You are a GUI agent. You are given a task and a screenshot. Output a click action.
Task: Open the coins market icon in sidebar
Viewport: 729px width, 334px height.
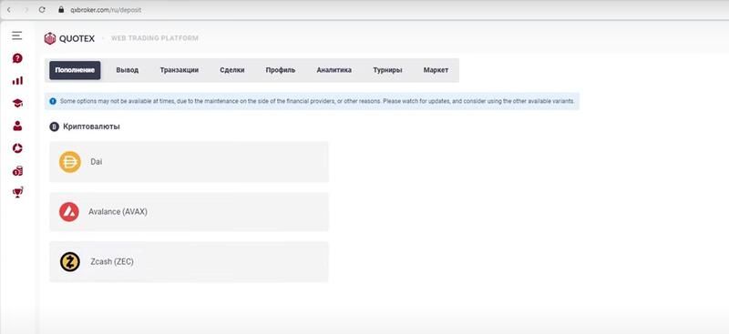coord(17,171)
